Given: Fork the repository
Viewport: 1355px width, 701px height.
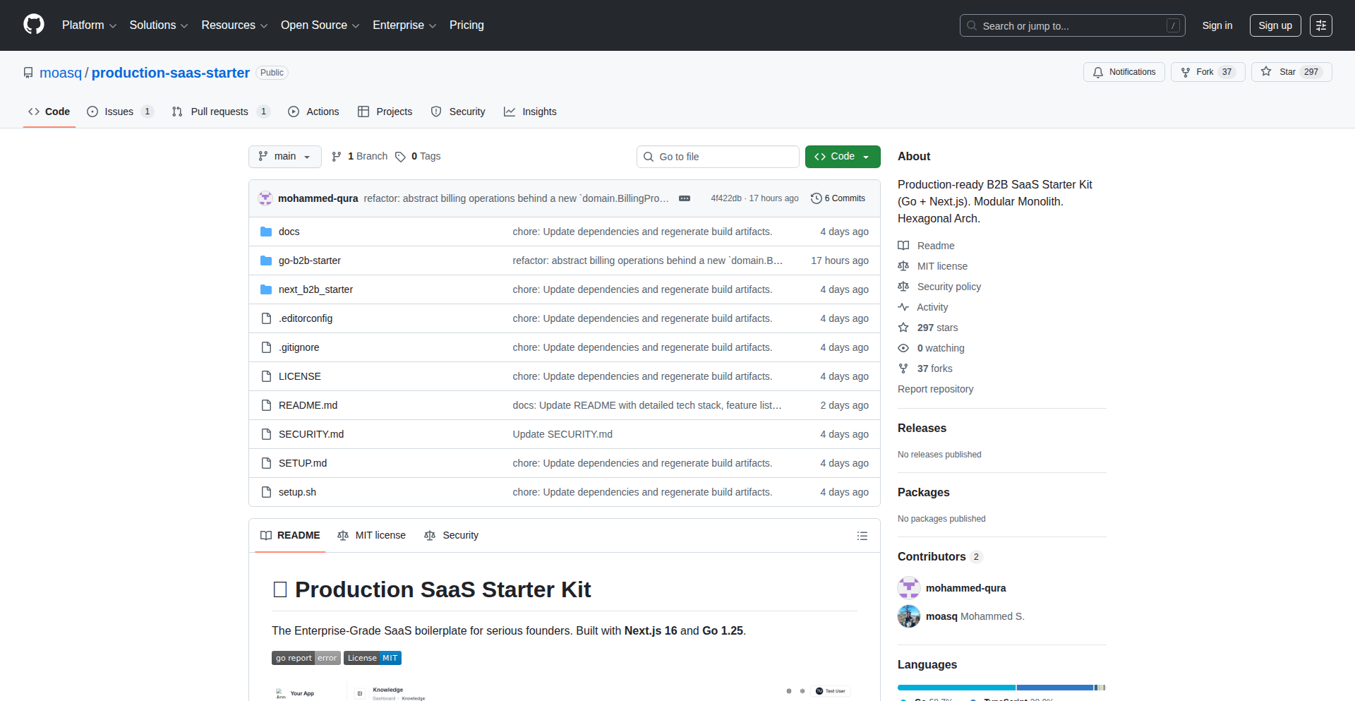Looking at the screenshot, I should tap(1207, 72).
